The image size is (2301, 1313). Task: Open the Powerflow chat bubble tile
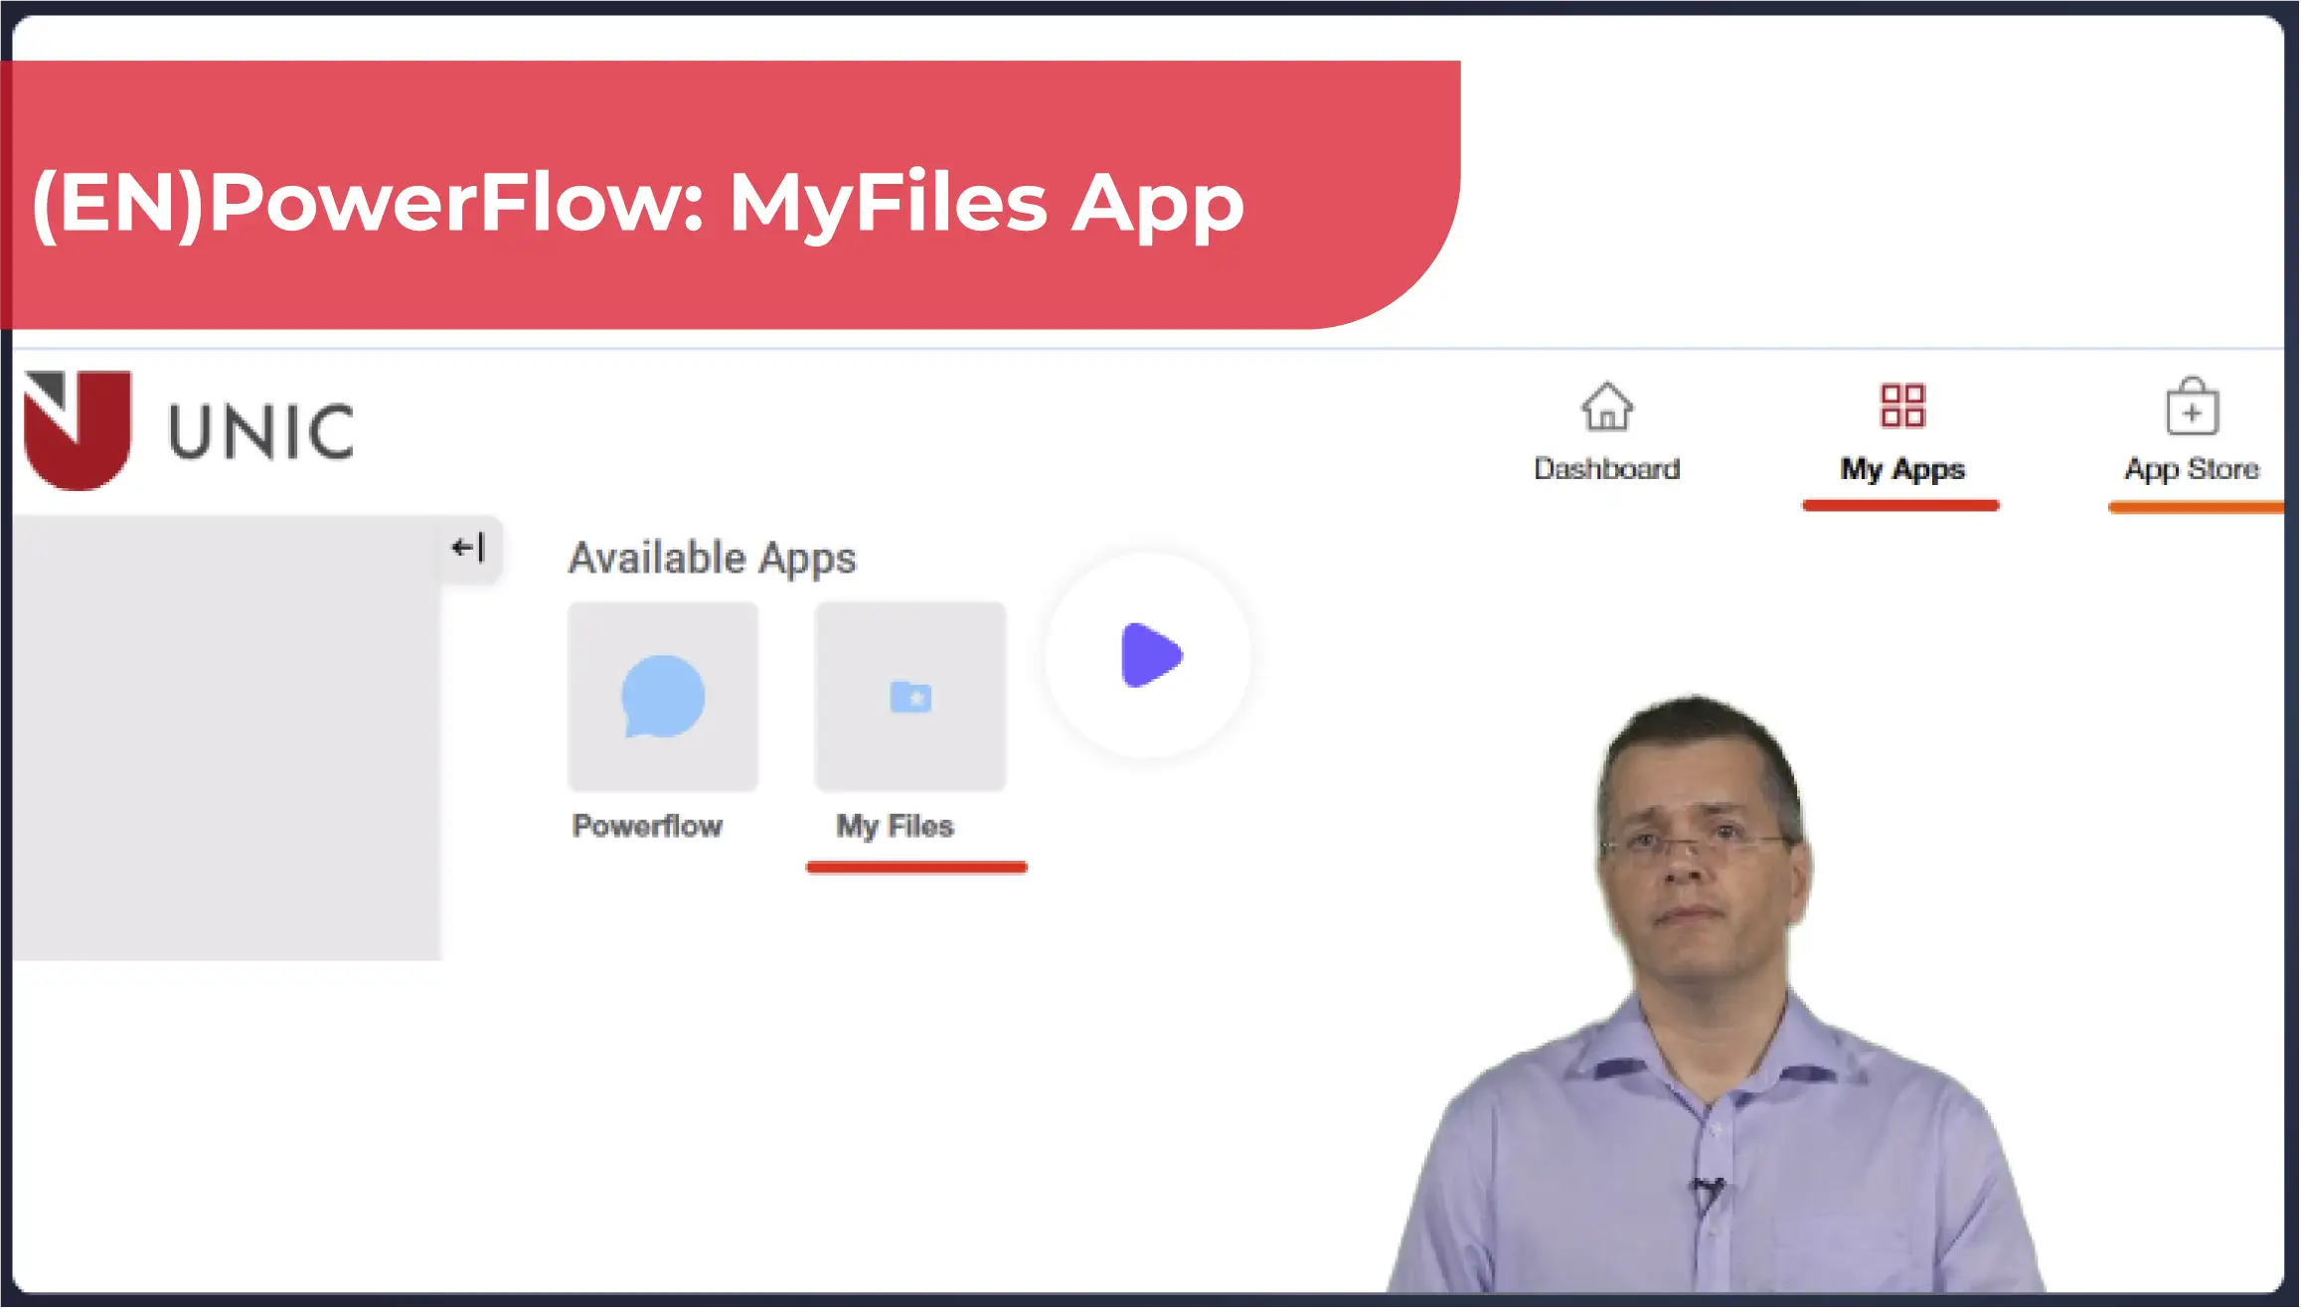point(663,696)
